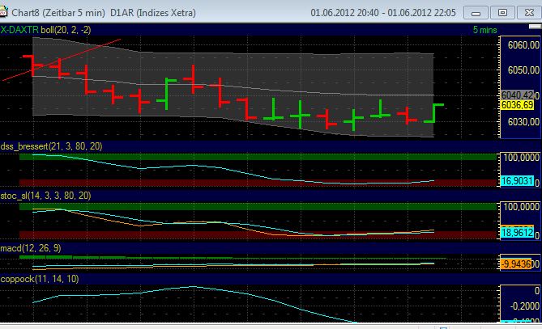Click the 100,0000 label in dss_bressert panel

point(521,158)
